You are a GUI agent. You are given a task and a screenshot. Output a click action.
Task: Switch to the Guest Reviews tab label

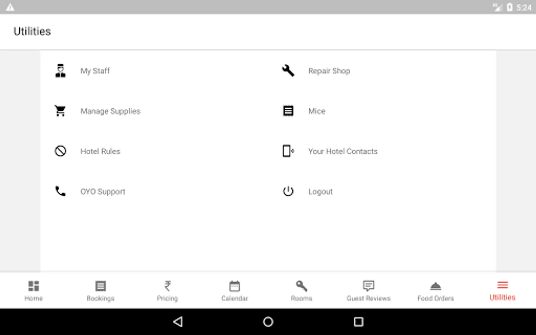click(x=368, y=298)
